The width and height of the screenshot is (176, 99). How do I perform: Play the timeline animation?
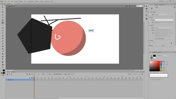point(58,74)
